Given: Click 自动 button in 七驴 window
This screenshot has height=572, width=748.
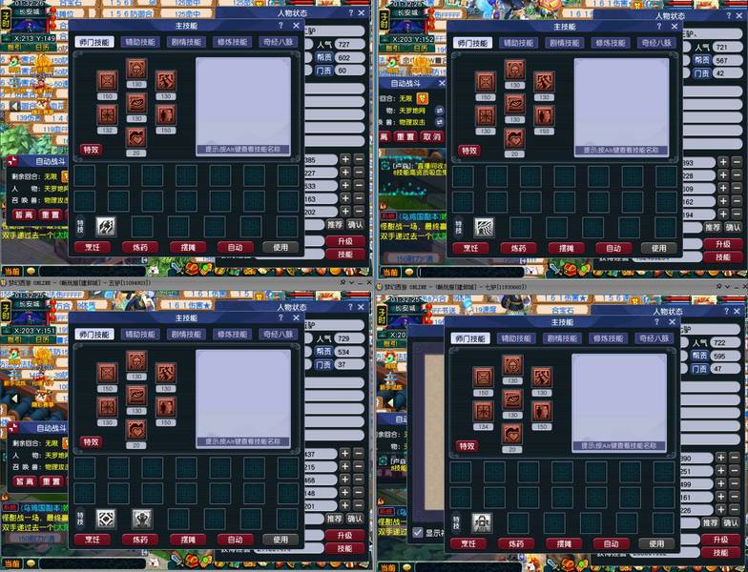Looking at the screenshot, I should pos(611,543).
